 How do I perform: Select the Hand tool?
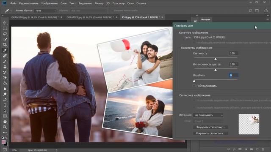(x=5, y=122)
